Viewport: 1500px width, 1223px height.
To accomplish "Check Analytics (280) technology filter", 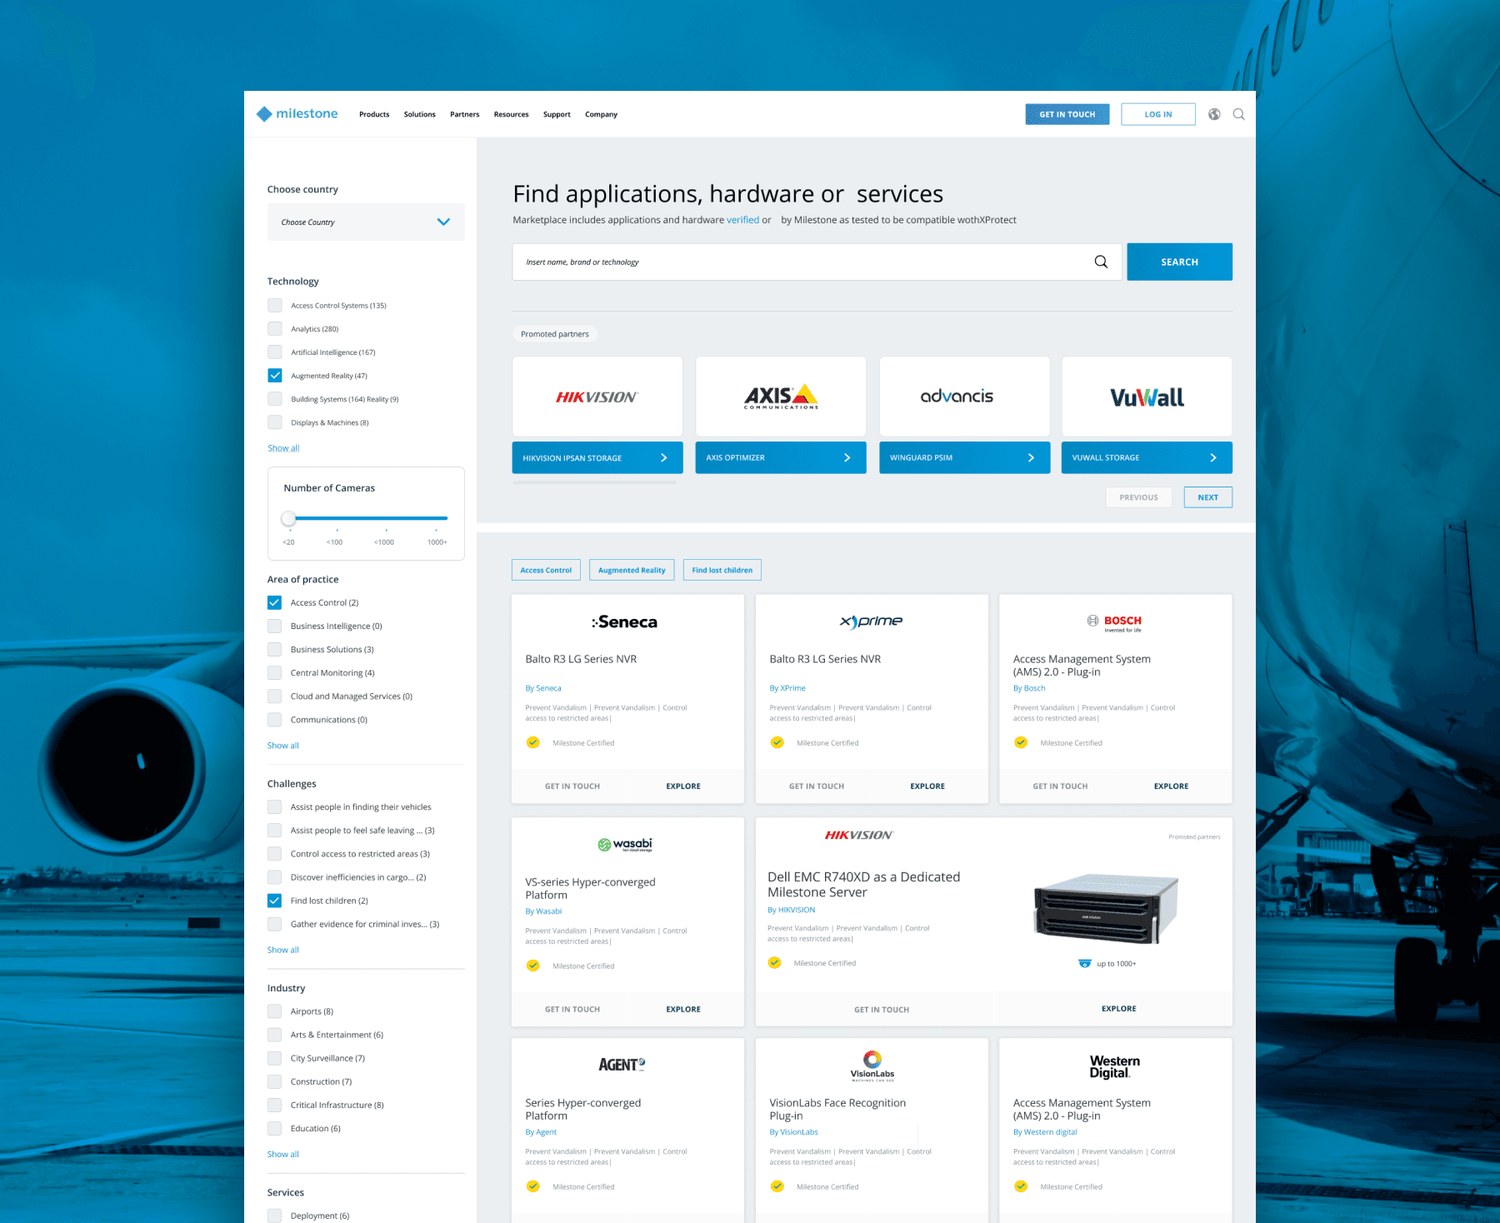I will [x=275, y=328].
